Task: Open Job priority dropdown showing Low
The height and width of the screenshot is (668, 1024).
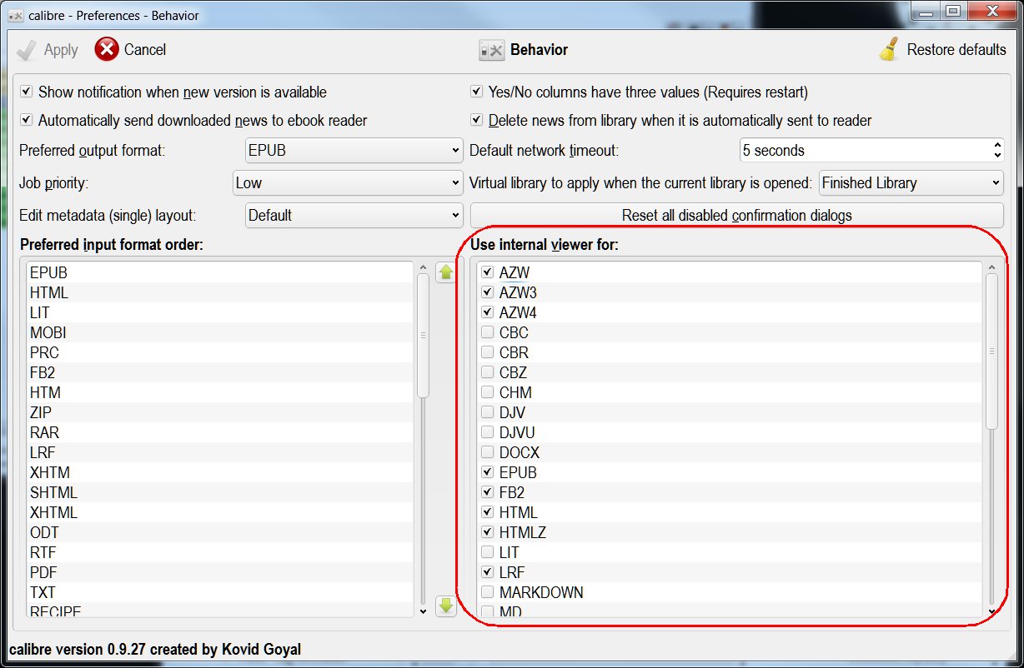Action: click(349, 182)
